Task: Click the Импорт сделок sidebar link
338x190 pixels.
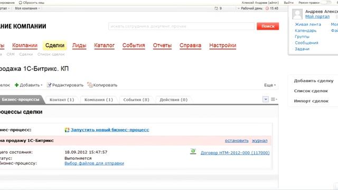Action: point(311,101)
